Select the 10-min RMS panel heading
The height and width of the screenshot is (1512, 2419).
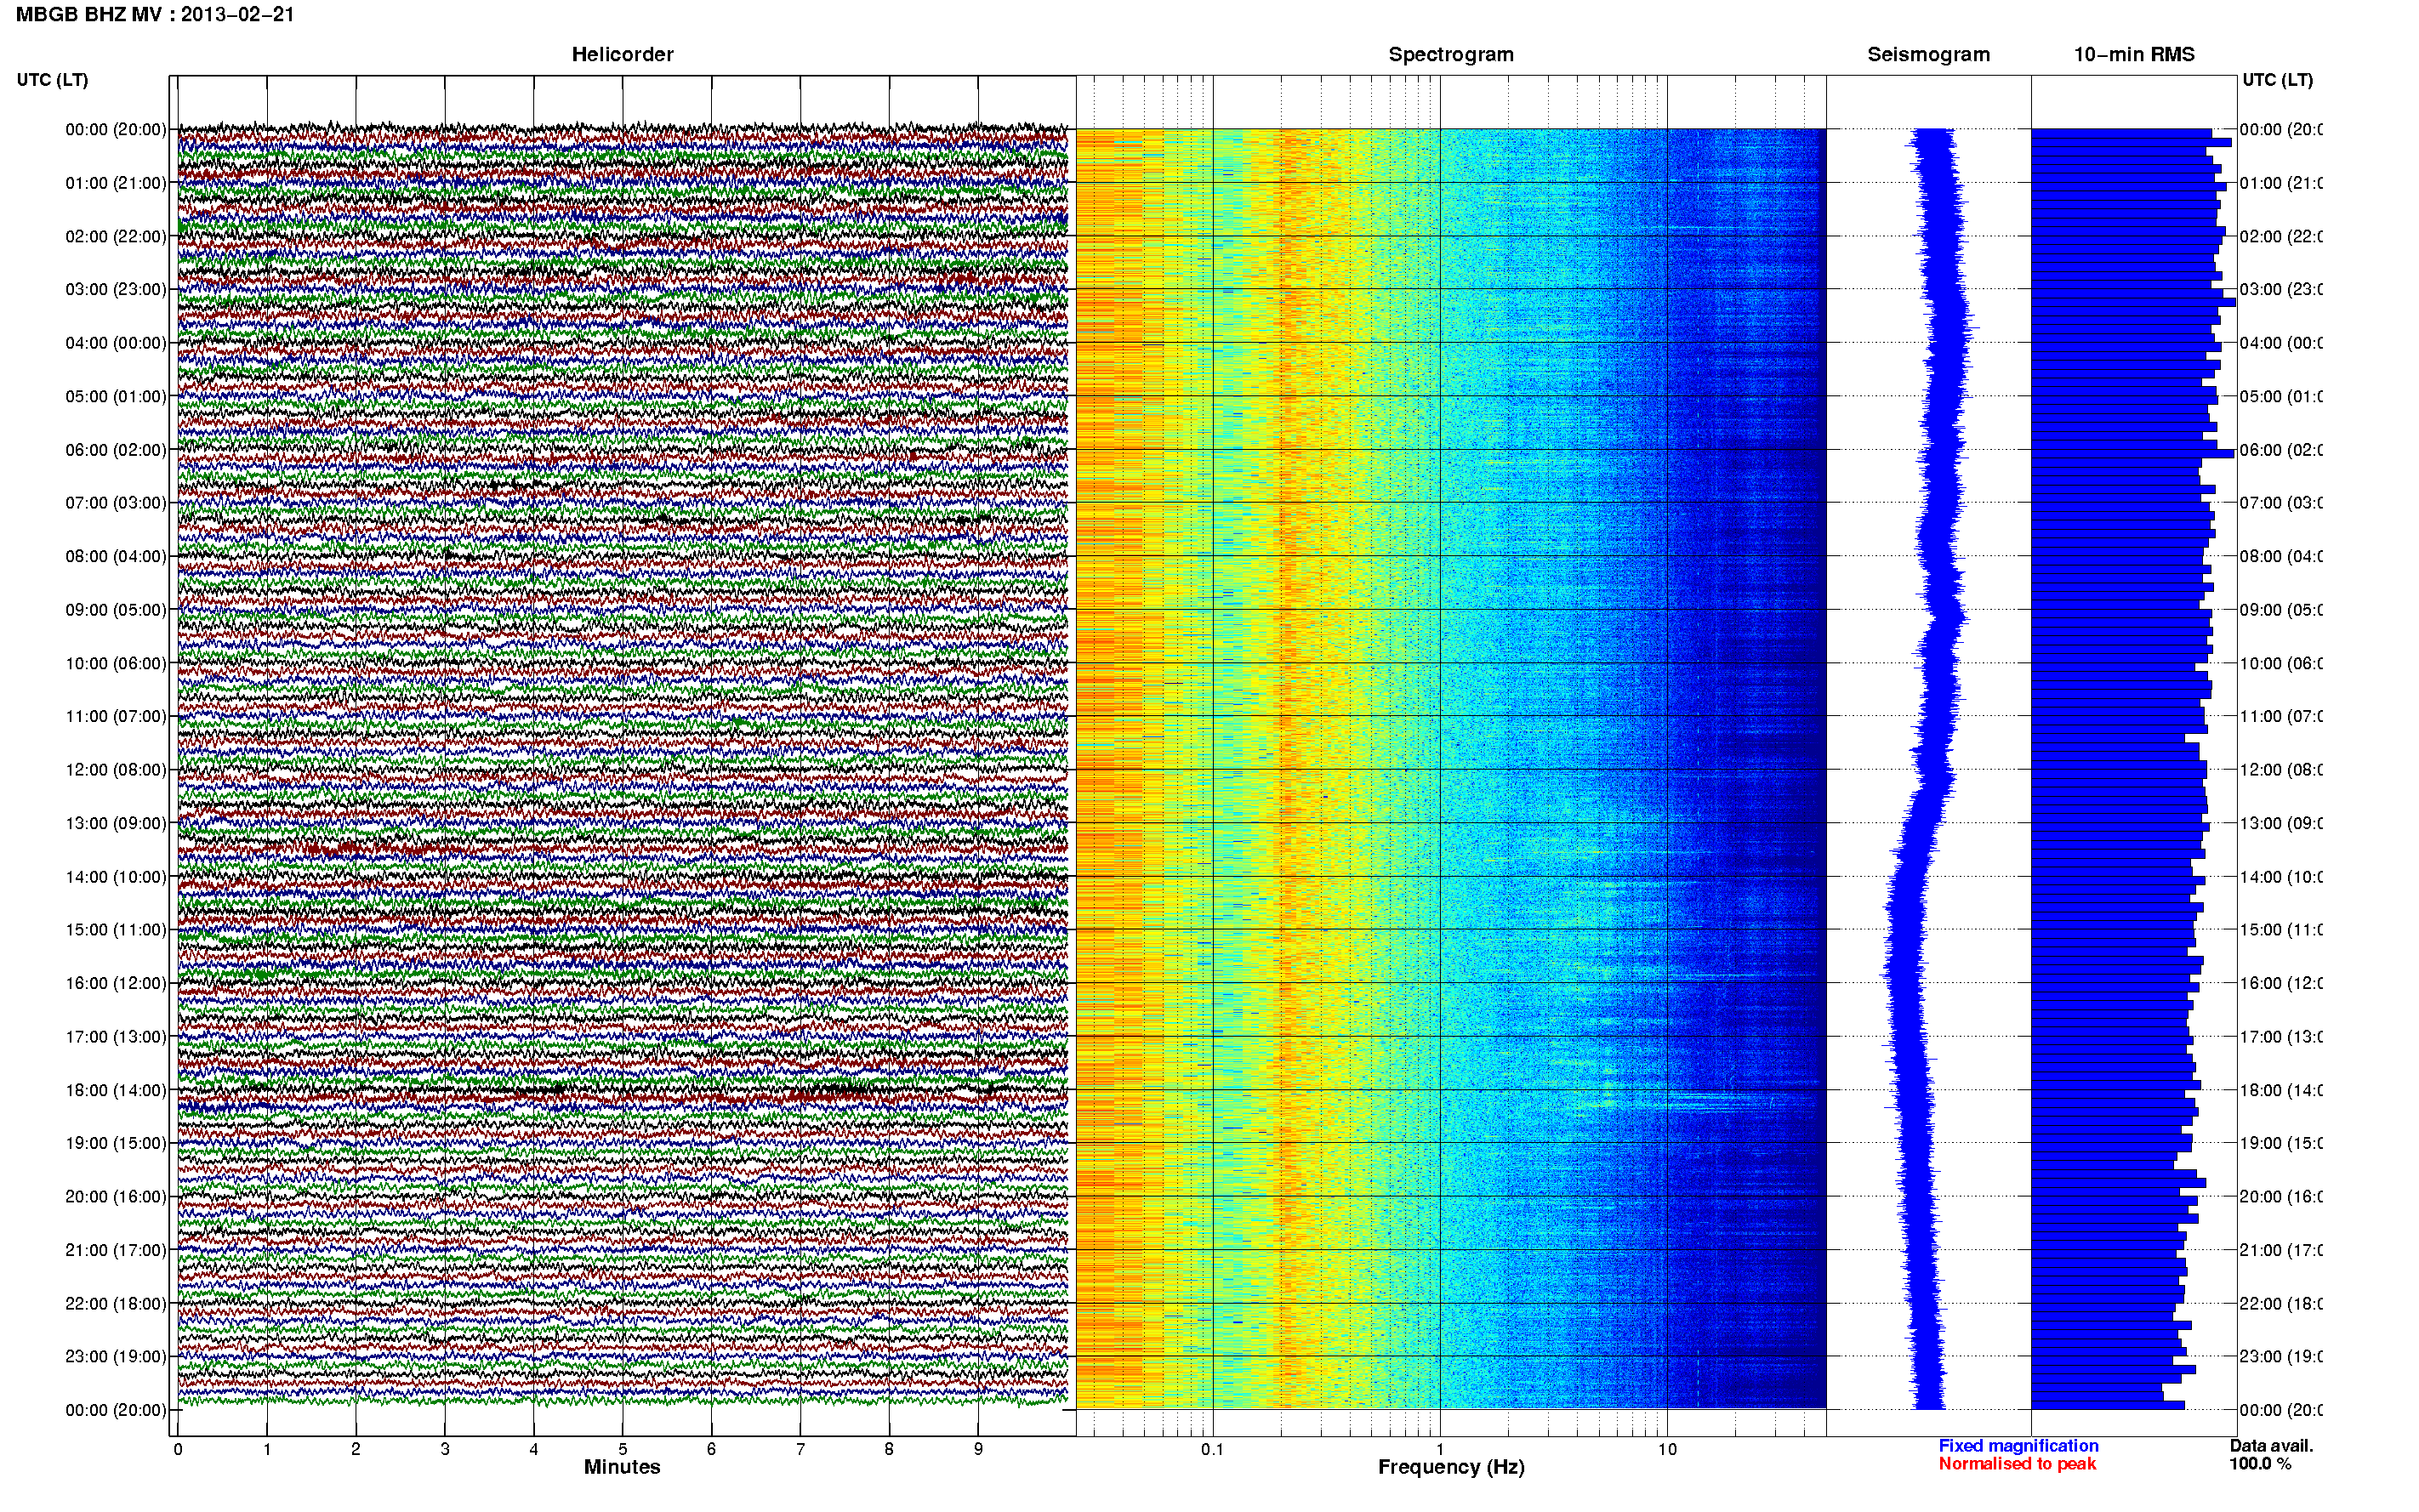2134,54
